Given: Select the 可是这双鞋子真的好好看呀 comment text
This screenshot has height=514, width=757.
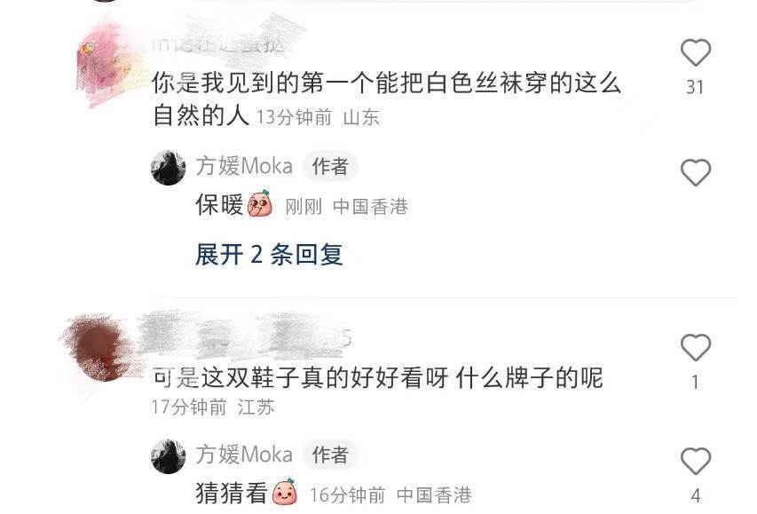Looking at the screenshot, I should coord(377,378).
